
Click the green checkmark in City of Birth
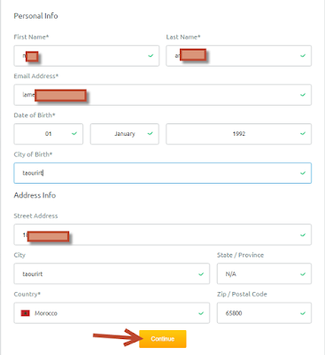pos(303,173)
